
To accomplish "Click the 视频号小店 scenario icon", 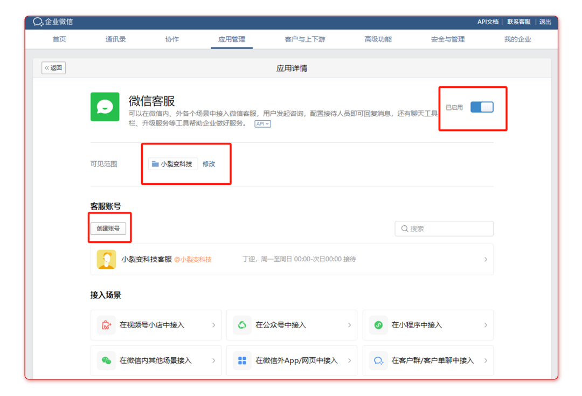I will pos(106,325).
